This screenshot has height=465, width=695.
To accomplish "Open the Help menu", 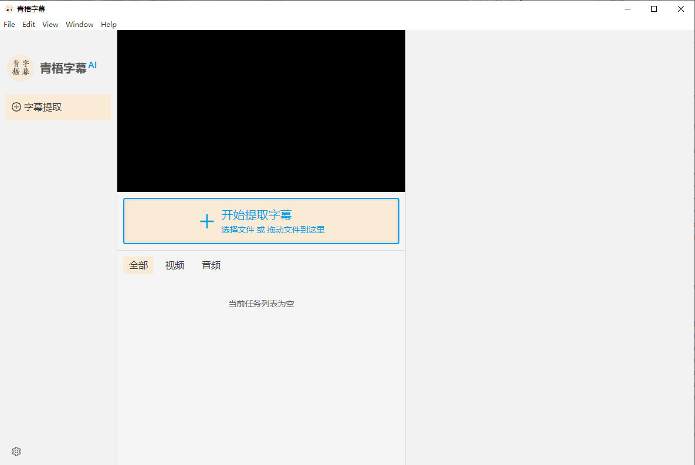I will tap(109, 24).
